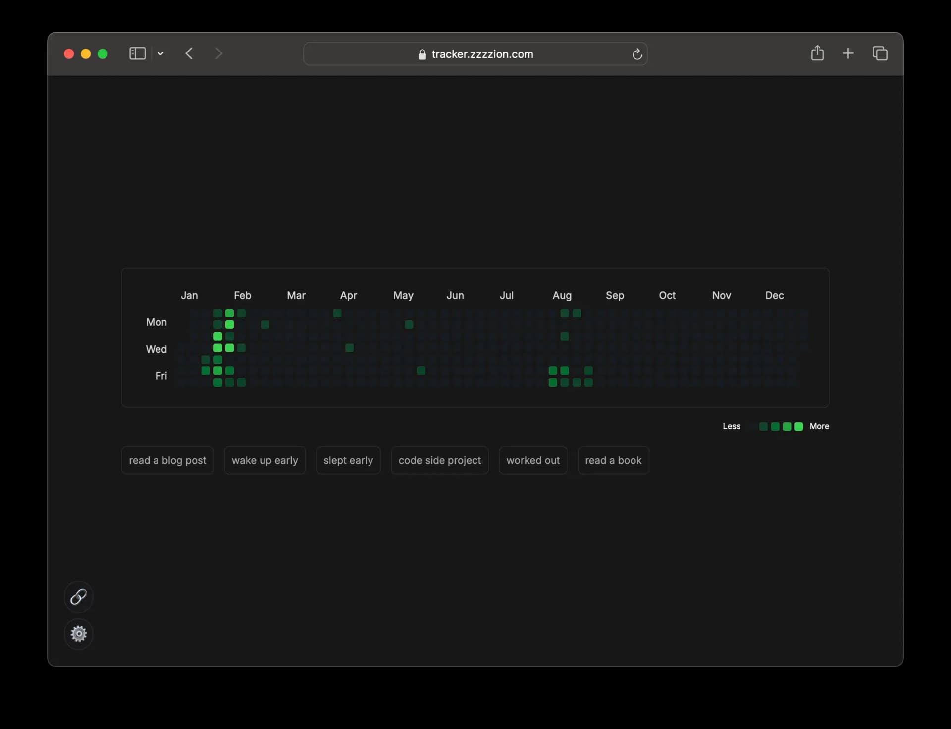Screen dimensions: 951x729
Task: Click the brightest green legend swatch
Action: (x=798, y=426)
